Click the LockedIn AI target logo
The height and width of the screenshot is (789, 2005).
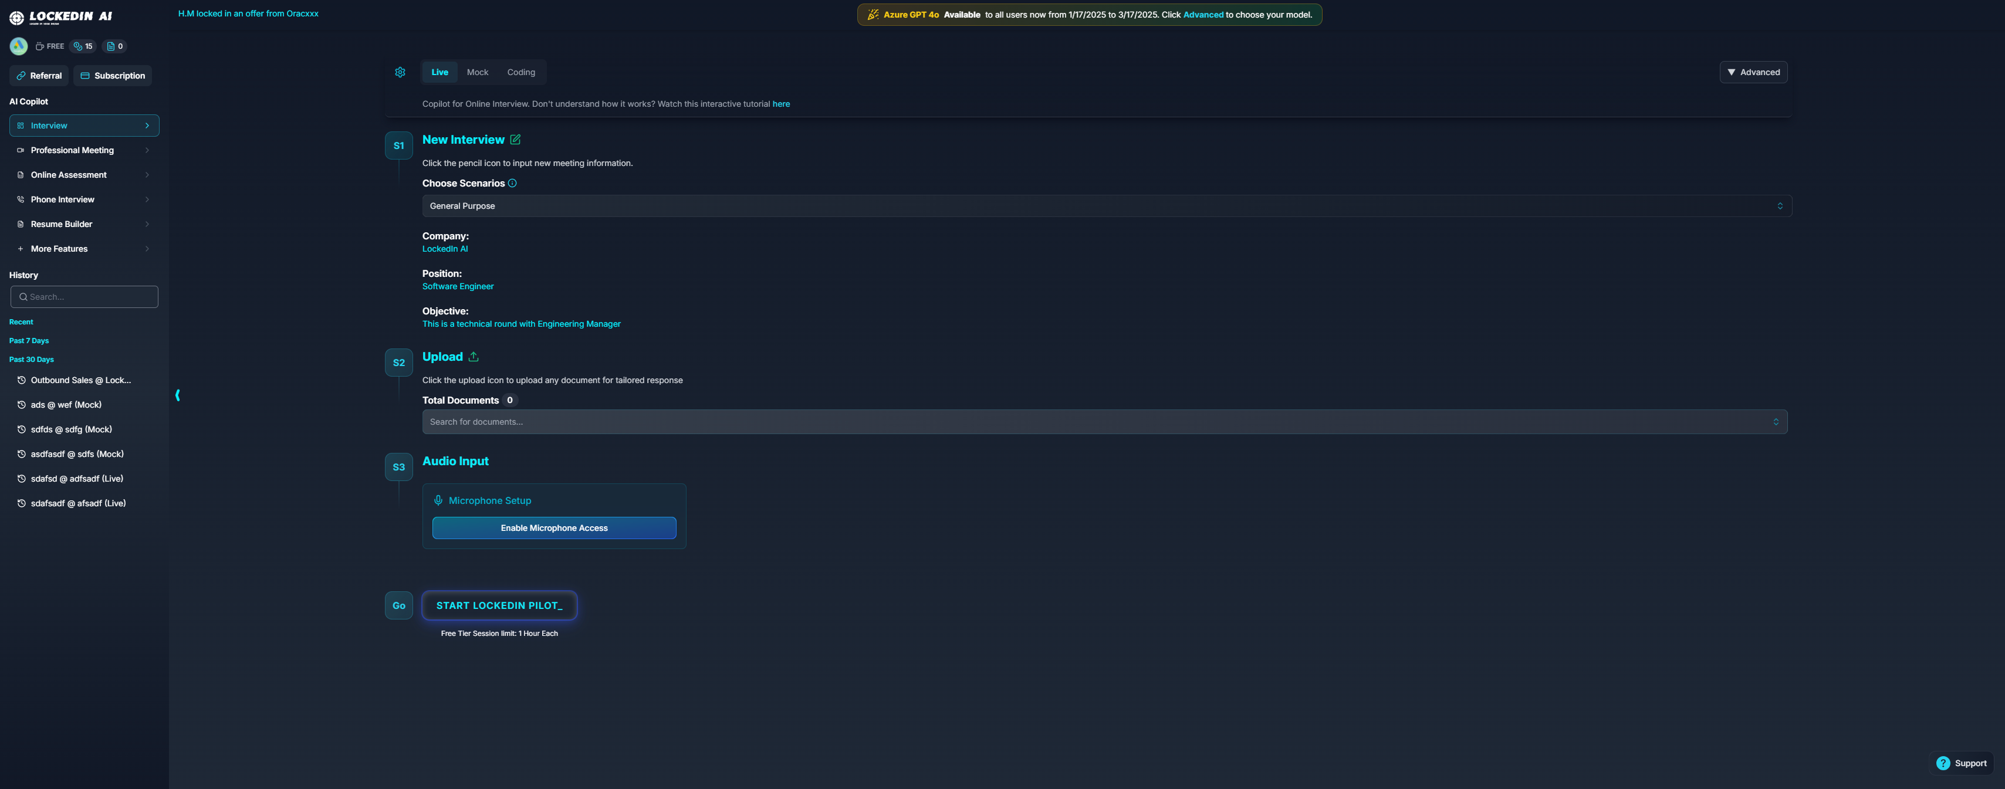[16, 17]
